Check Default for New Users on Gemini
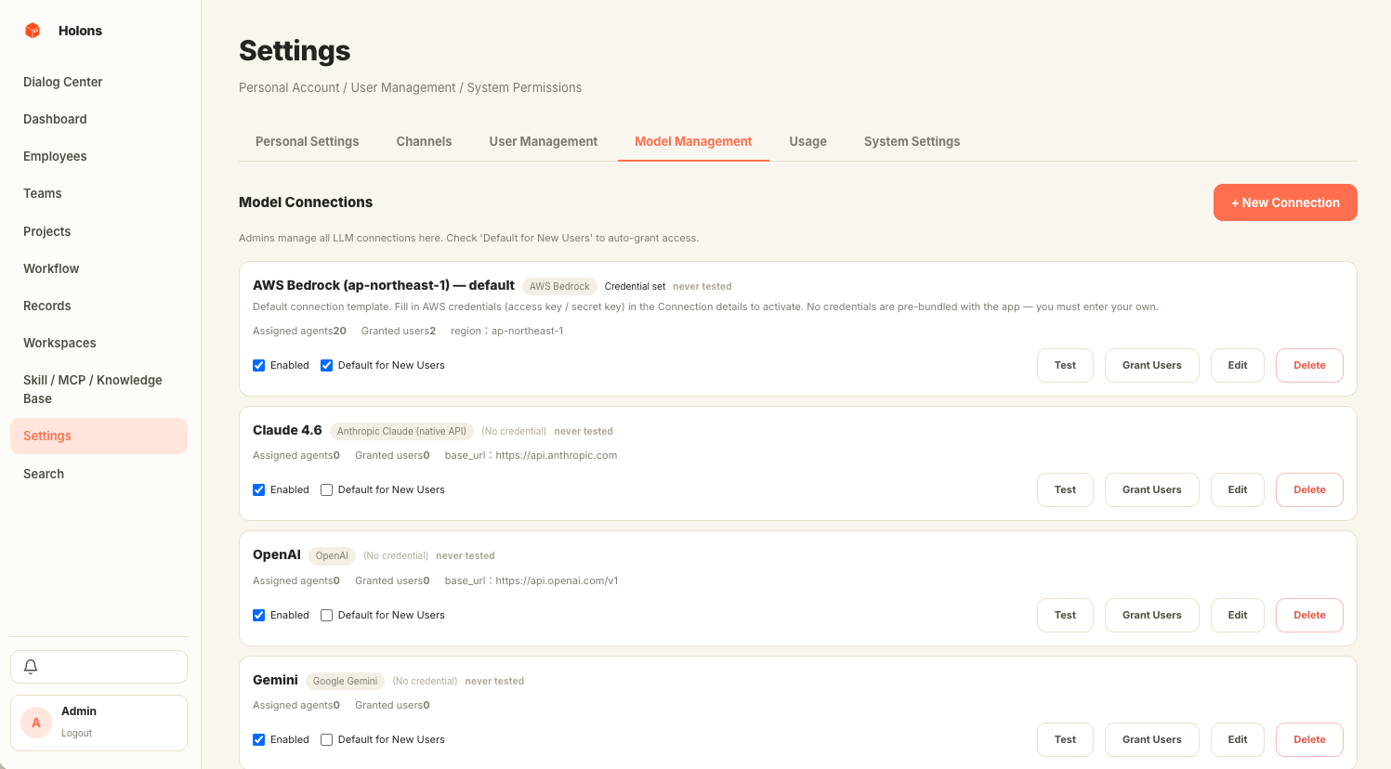The image size is (1391, 769). pos(327,740)
